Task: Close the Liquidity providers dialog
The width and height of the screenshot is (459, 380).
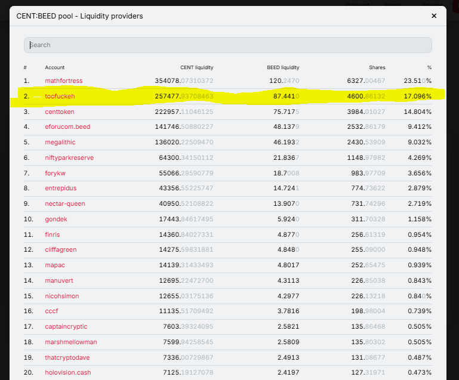Action: coord(434,16)
